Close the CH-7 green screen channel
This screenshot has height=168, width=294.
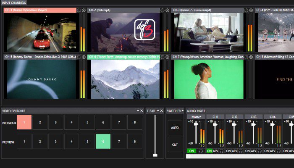[251, 57]
